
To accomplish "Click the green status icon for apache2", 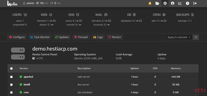I will [x=21, y=77].
